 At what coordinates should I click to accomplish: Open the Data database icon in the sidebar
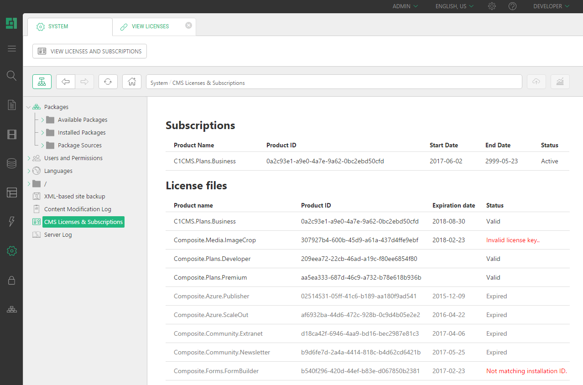pyautogui.click(x=11, y=163)
